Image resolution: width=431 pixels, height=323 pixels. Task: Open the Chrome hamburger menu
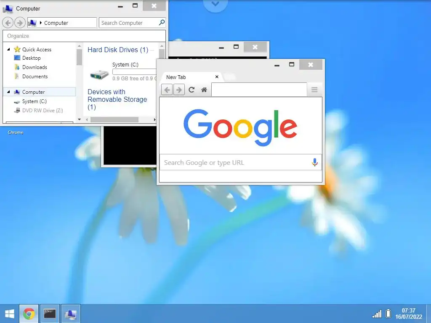click(x=314, y=90)
